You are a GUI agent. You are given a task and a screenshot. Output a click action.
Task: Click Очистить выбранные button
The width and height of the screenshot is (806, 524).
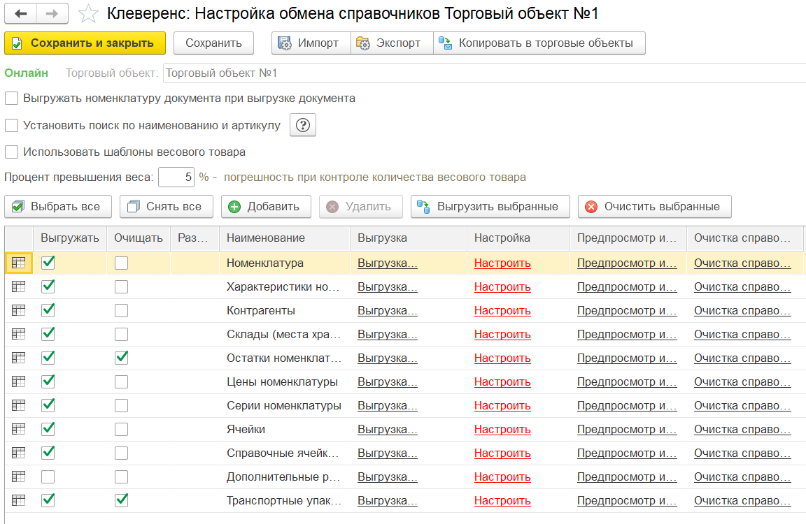coord(654,206)
